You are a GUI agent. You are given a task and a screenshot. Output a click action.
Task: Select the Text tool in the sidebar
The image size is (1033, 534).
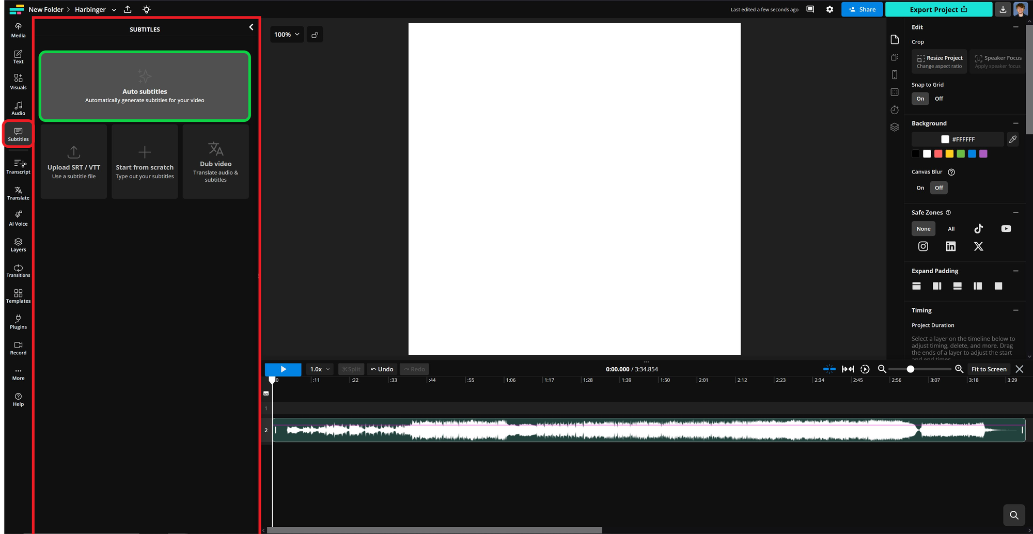coord(18,57)
